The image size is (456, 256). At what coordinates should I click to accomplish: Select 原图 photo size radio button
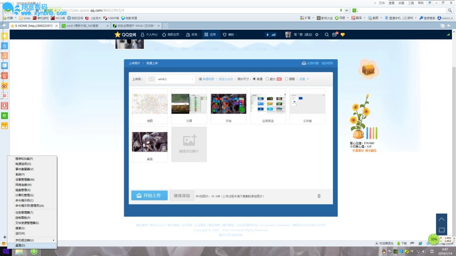(287, 79)
